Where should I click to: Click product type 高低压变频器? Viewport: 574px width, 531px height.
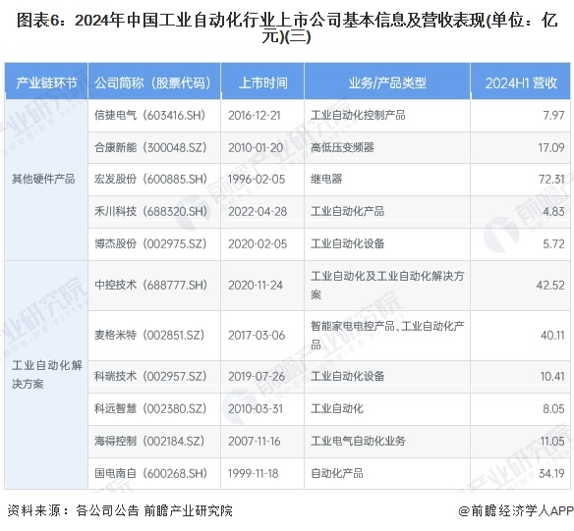pos(342,147)
